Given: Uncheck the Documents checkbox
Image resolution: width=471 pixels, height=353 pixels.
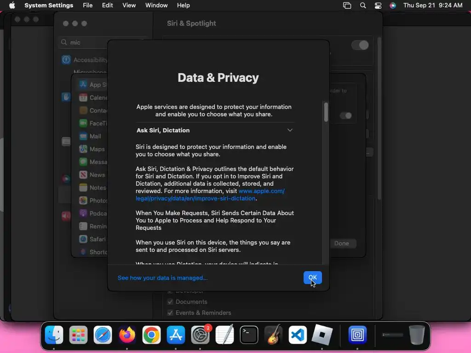Looking at the screenshot, I should point(170,302).
